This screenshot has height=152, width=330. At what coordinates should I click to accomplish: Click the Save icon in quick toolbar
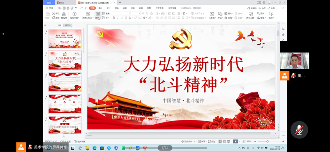60,8
